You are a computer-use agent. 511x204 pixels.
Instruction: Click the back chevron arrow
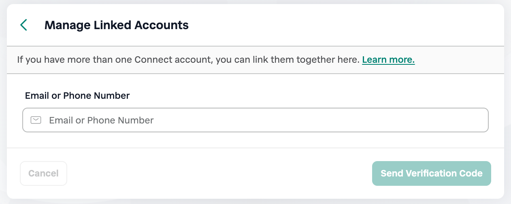[x=24, y=25]
